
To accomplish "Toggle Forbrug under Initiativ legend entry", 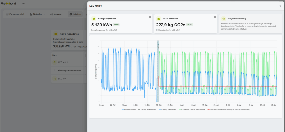I will pyautogui.click(x=147, y=109).
